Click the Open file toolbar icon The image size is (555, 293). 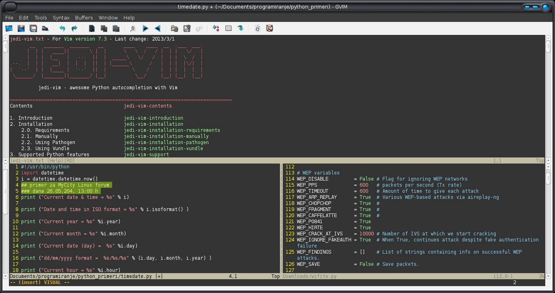coord(9,28)
